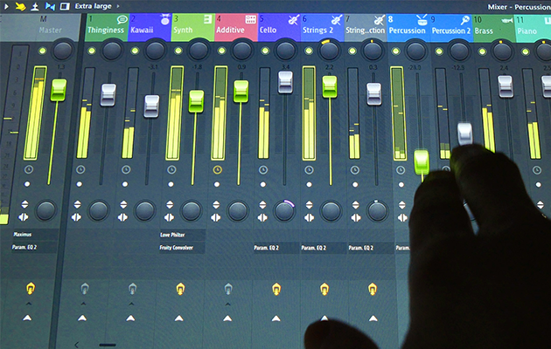Click the grey FX slot icon under Thinginess
Viewport: 551px width, 349px height.
(85, 288)
